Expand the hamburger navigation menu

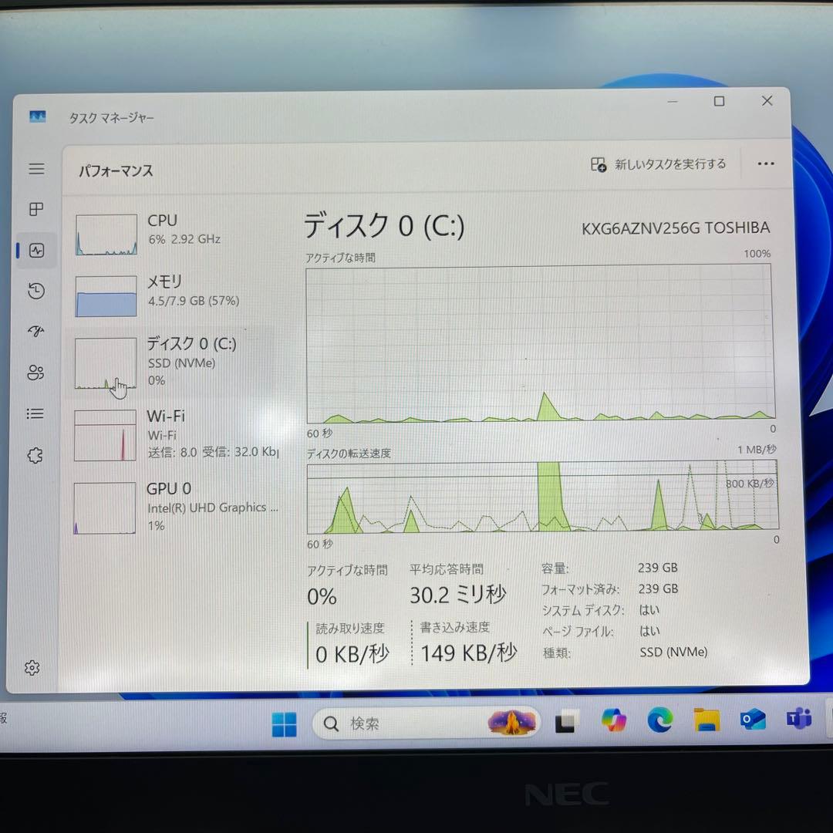click(35, 169)
